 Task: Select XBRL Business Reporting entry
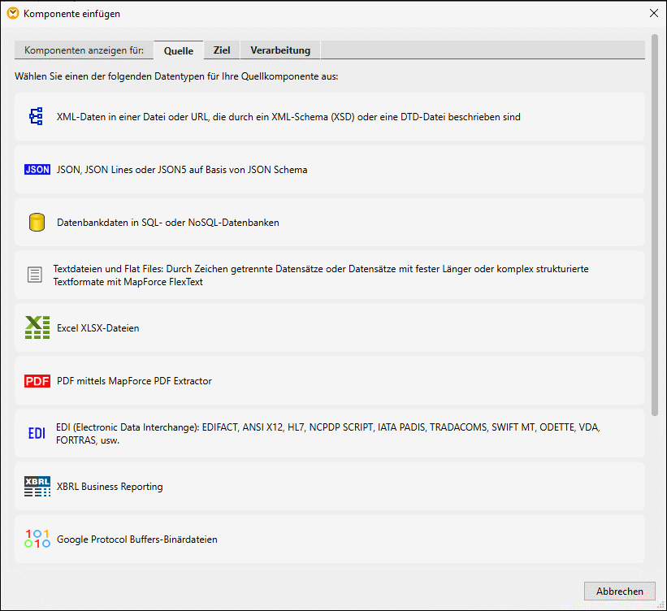(110, 487)
